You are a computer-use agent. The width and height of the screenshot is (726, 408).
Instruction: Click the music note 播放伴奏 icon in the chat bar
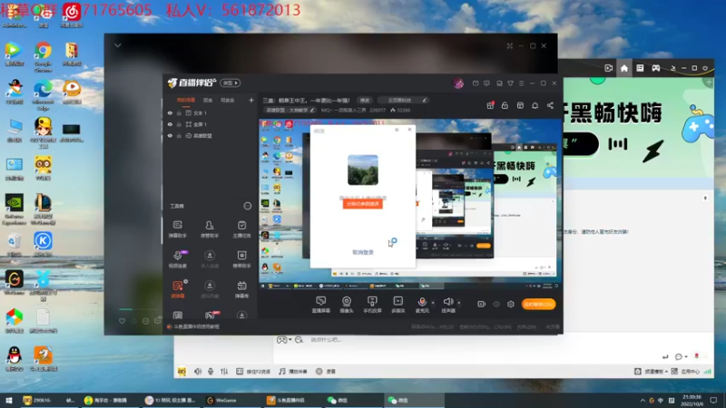click(282, 371)
